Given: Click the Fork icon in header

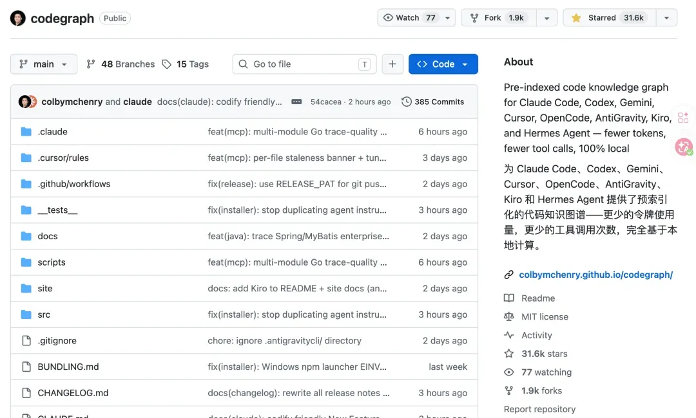Looking at the screenshot, I should pyautogui.click(x=474, y=18).
